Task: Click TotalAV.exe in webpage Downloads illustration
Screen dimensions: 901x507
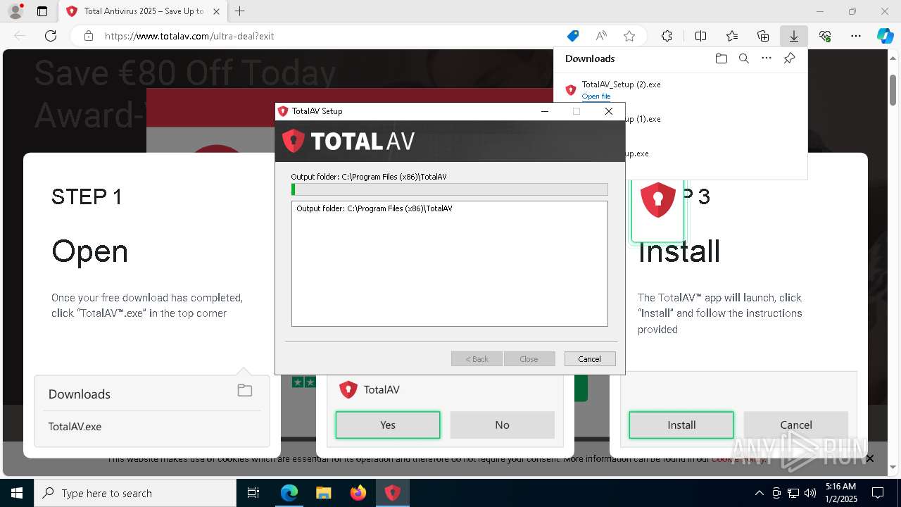Action: [75, 426]
